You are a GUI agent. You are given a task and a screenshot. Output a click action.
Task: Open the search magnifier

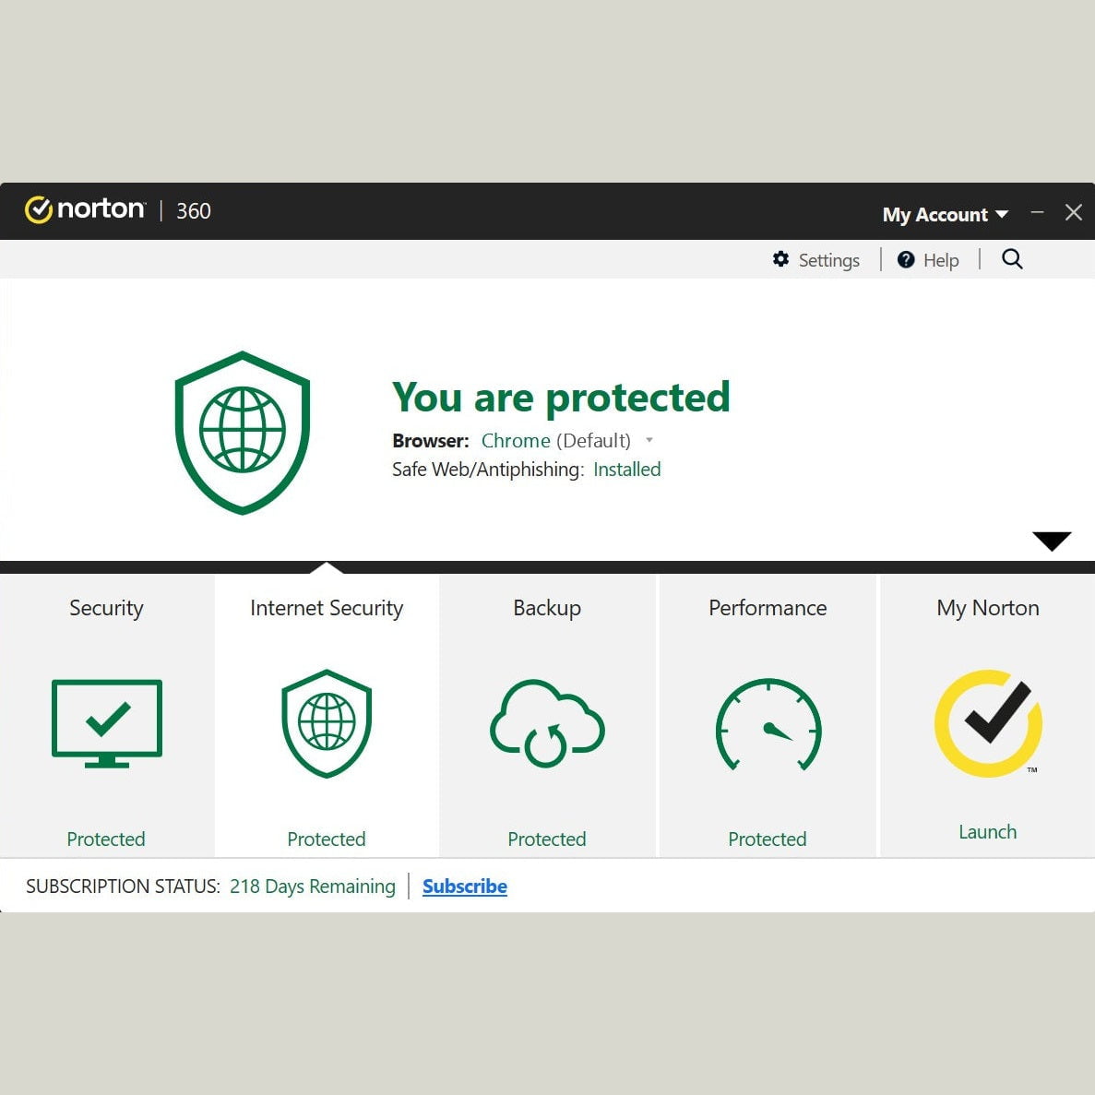[1012, 259]
